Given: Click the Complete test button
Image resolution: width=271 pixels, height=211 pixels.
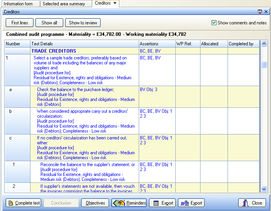Looking at the screenshot, I should tap(23, 203).
